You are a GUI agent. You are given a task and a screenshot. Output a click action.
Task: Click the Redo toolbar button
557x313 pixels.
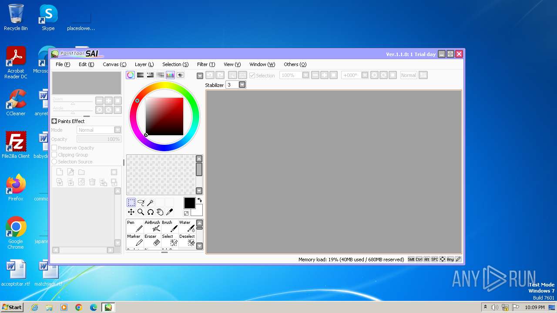(220, 75)
